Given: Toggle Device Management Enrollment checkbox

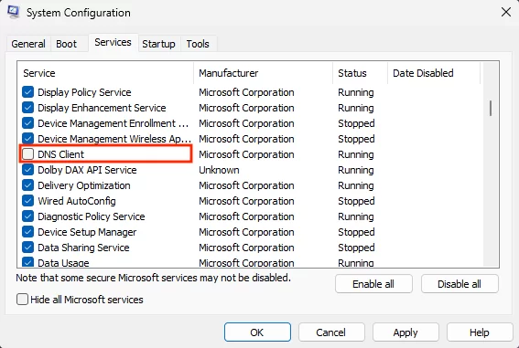Looking at the screenshot, I should [x=27, y=123].
